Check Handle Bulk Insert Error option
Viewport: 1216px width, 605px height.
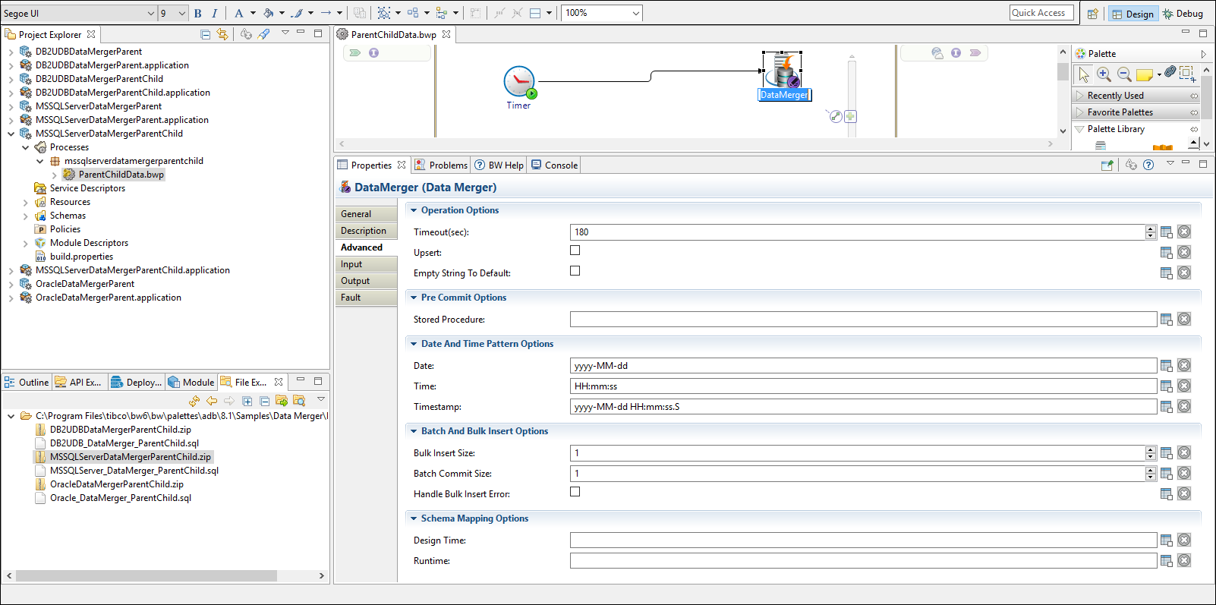pos(575,492)
